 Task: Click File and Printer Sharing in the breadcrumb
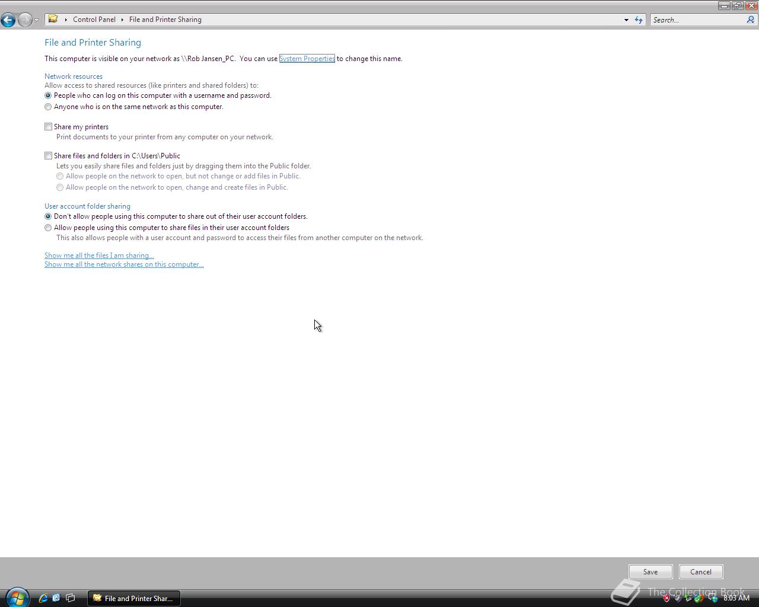click(x=165, y=20)
